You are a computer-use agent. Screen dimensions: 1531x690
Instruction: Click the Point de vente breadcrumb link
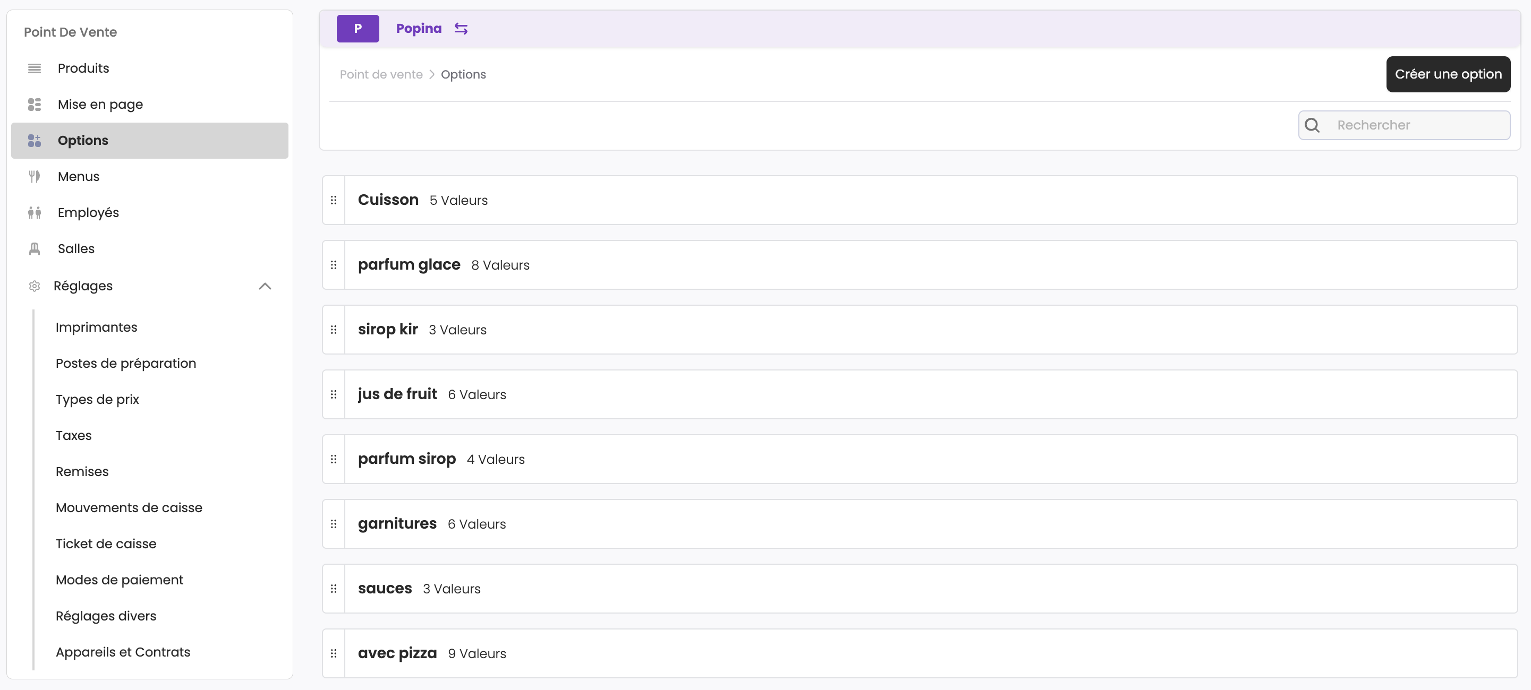click(x=381, y=74)
